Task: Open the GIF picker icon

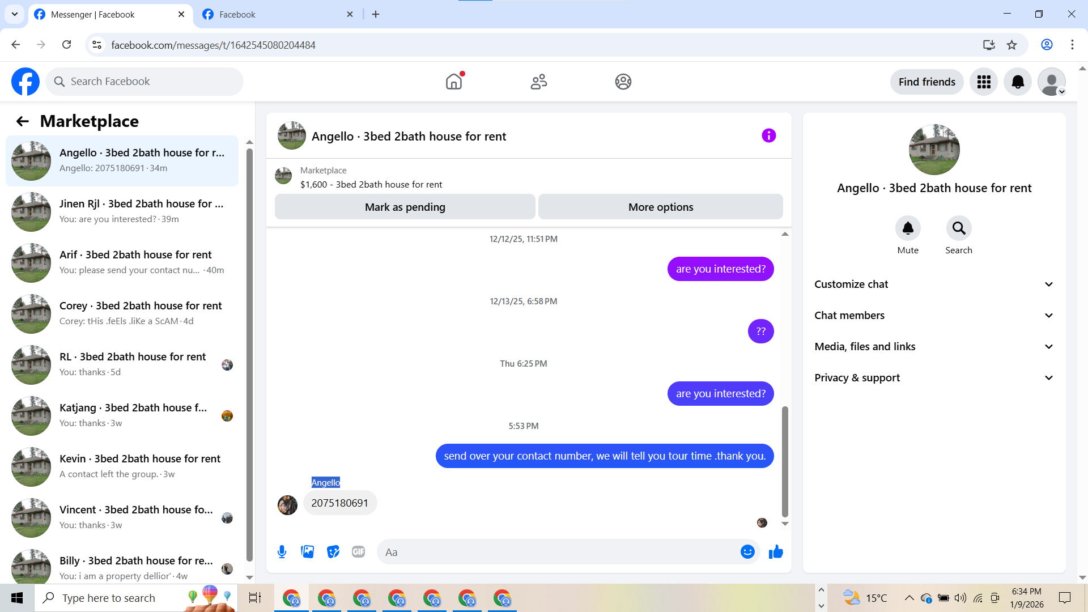Action: point(358,552)
